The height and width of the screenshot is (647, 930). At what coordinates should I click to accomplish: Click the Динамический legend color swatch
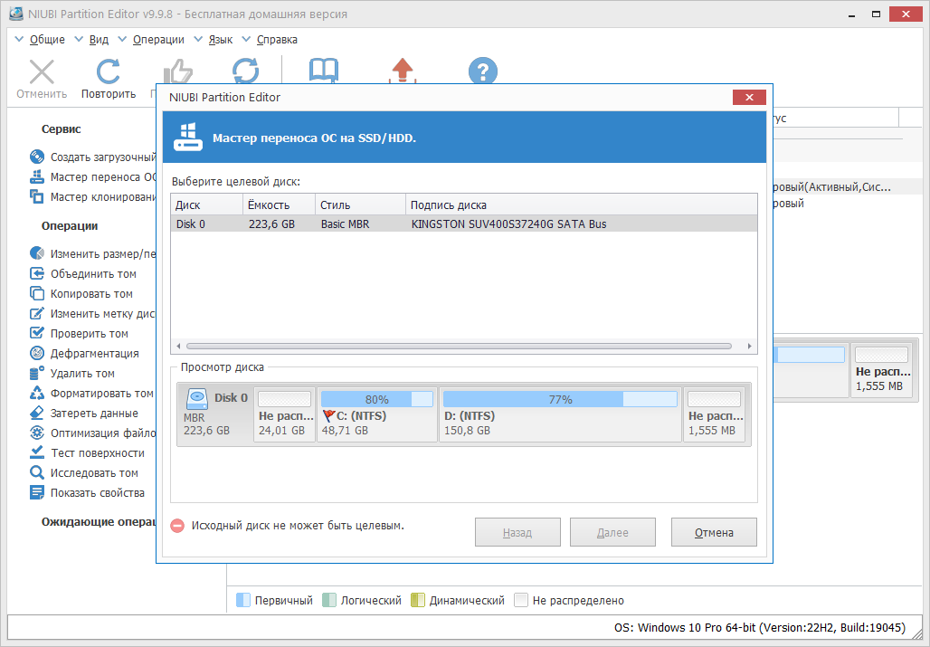click(418, 600)
